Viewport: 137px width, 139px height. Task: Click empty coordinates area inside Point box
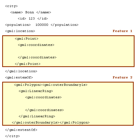[x=68, y=51]
